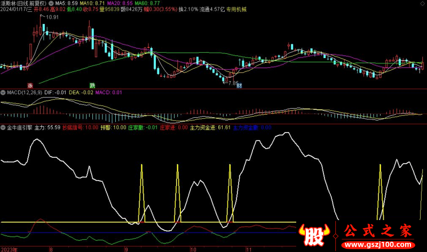The height and width of the screenshot is (252, 427).
Task: Click the 10.91 high price label
Action: (x=52, y=18)
